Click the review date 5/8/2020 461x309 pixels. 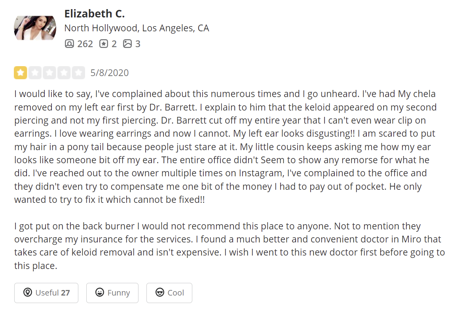point(109,72)
